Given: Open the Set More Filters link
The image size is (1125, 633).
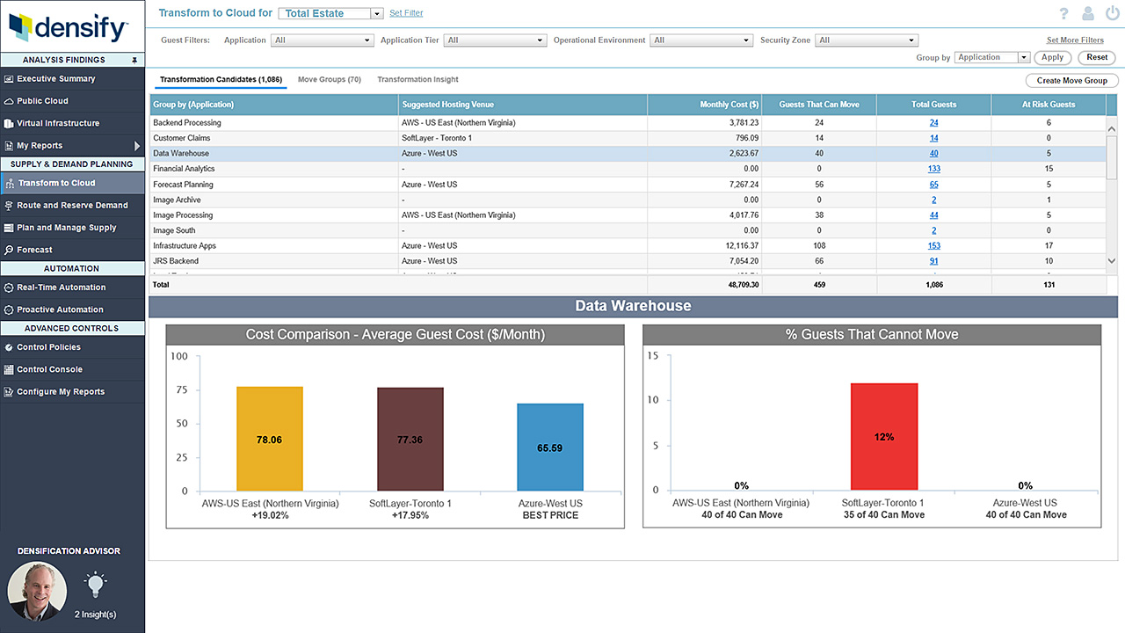Looking at the screenshot, I should (x=1075, y=40).
